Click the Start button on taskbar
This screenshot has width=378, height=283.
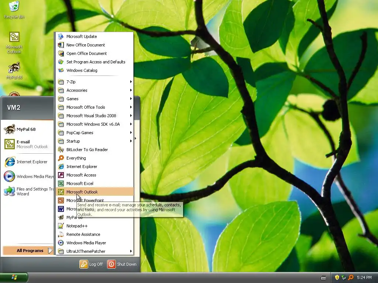click(x=14, y=277)
